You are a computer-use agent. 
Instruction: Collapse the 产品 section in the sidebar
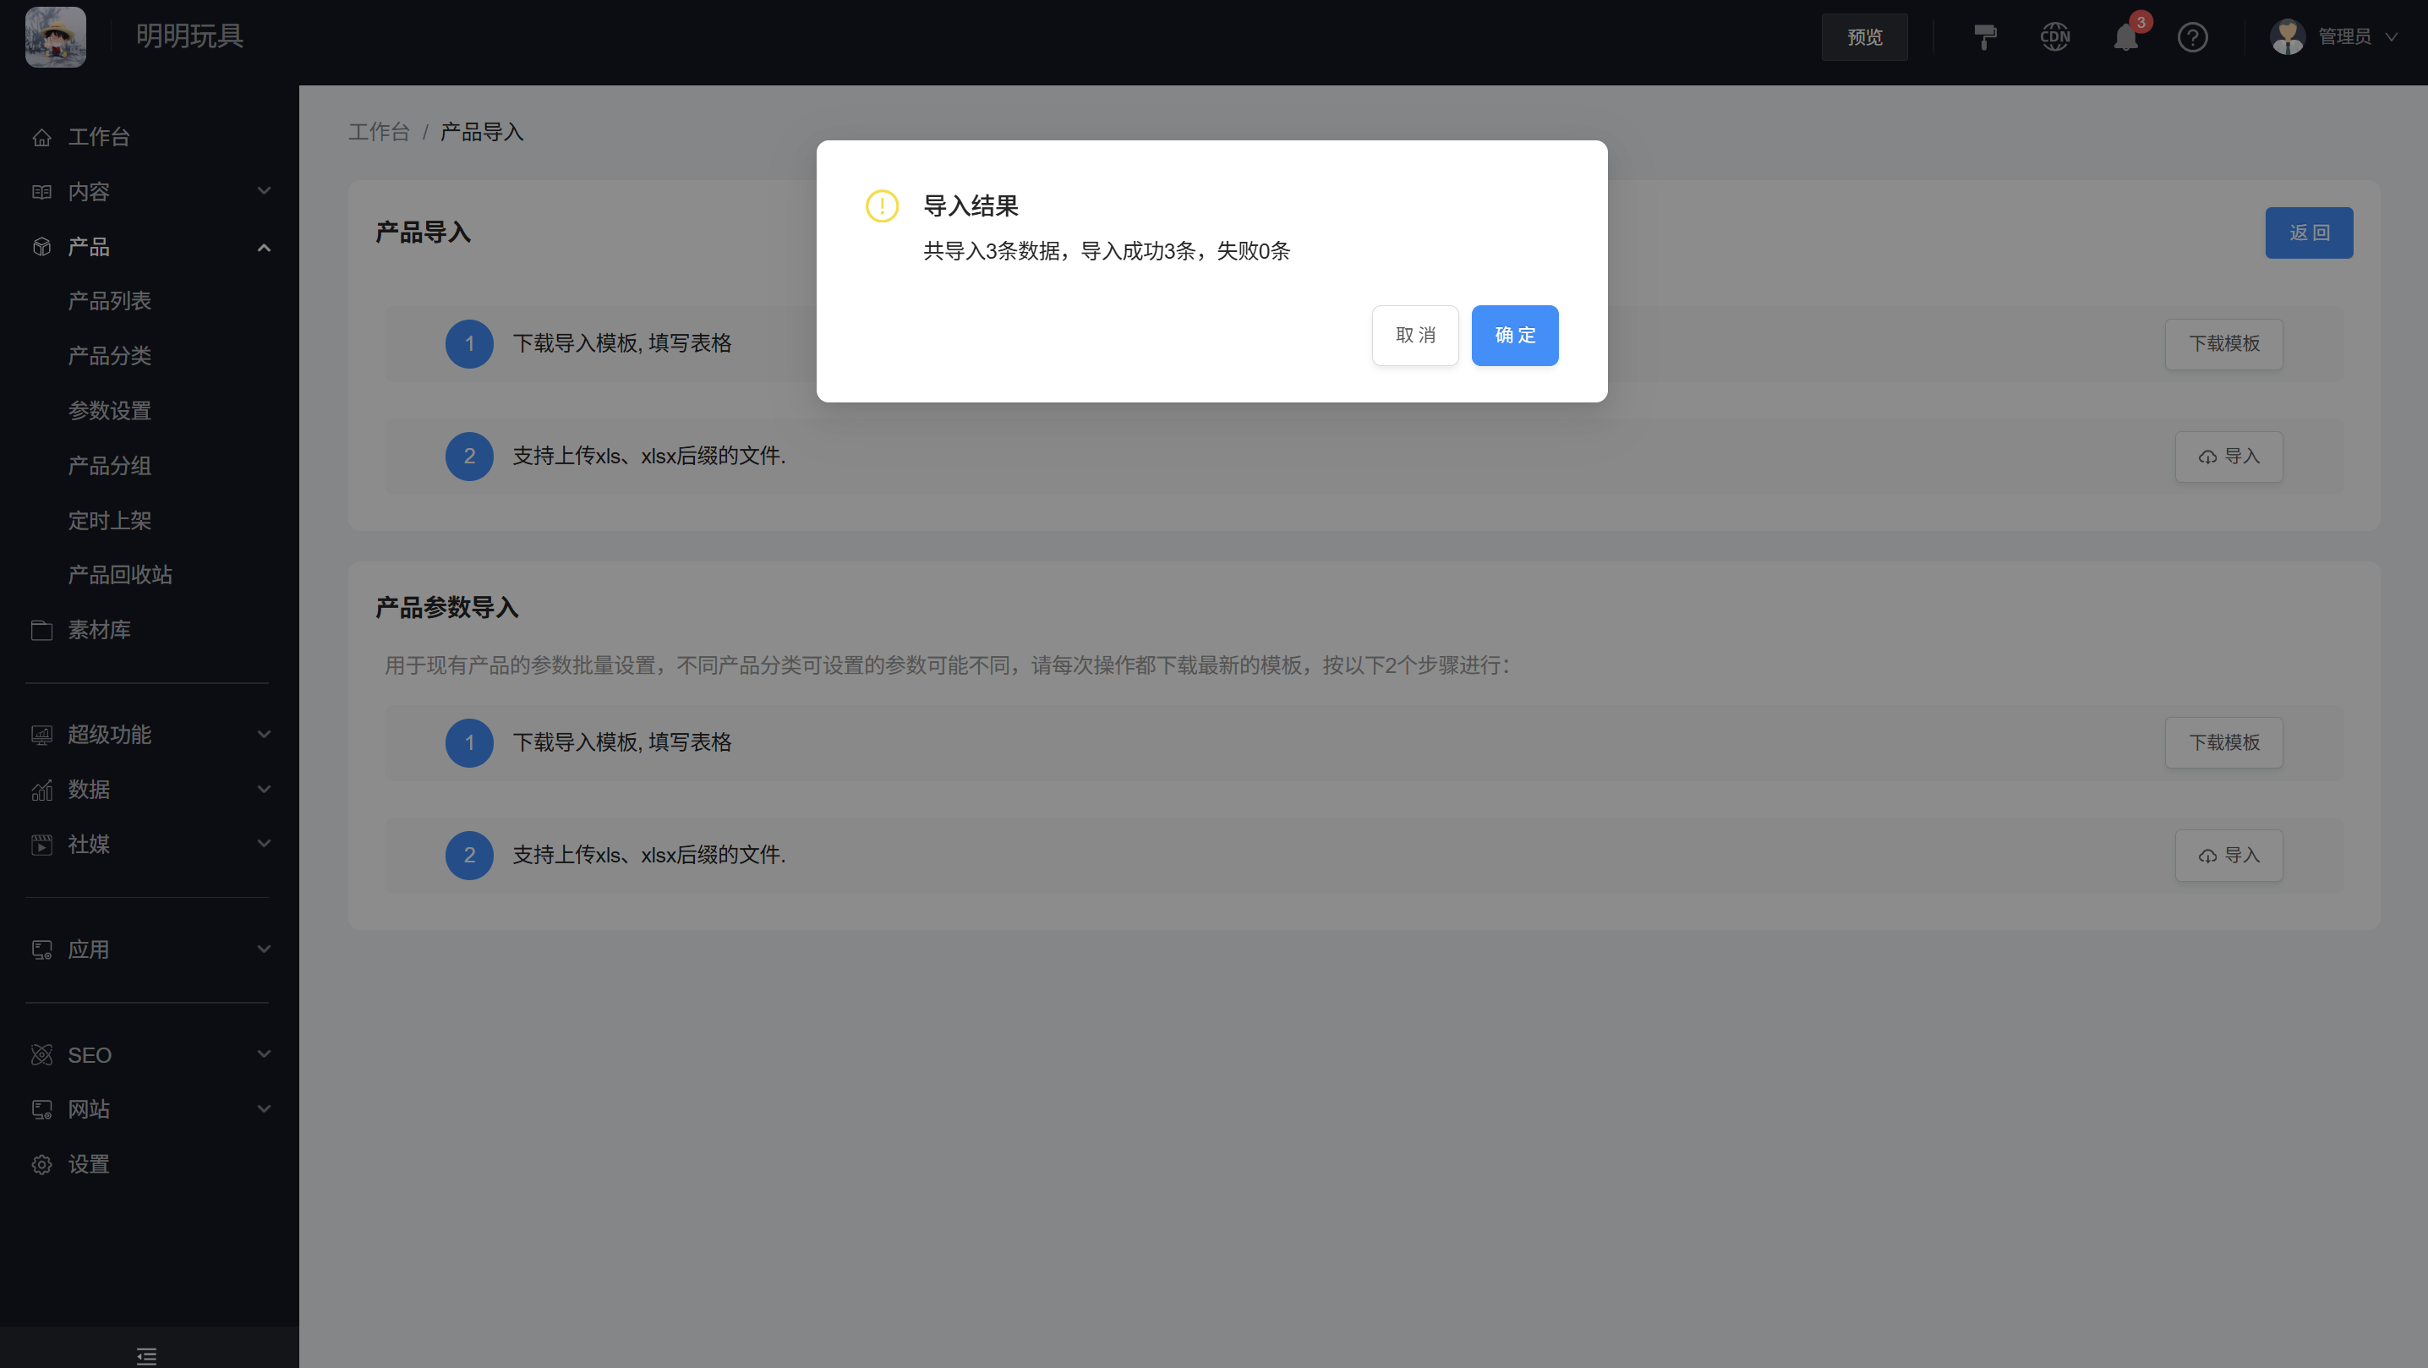click(x=265, y=247)
